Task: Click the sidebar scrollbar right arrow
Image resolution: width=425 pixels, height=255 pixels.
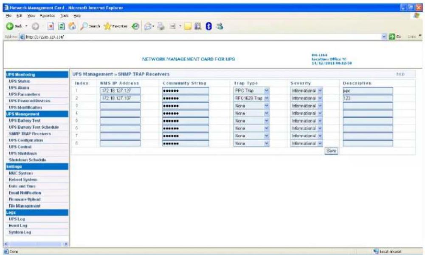Action: point(66,244)
